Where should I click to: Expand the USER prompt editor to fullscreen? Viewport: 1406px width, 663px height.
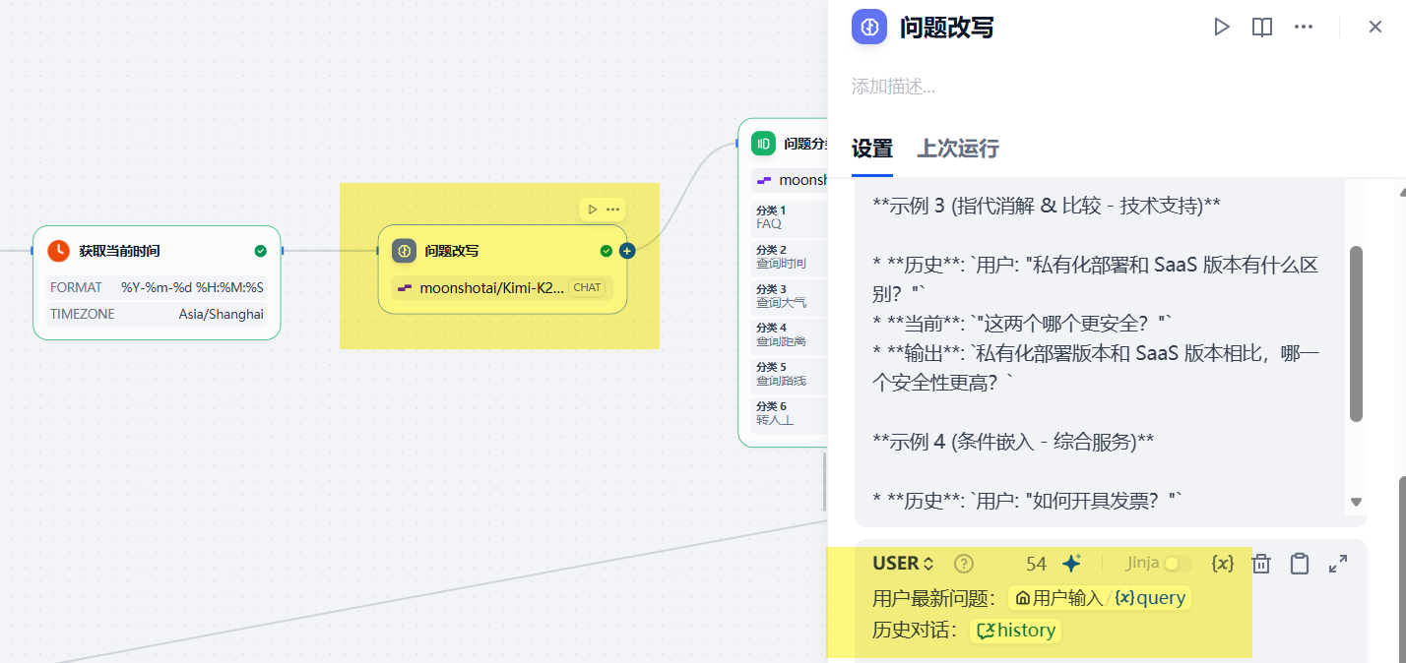pyautogui.click(x=1338, y=564)
